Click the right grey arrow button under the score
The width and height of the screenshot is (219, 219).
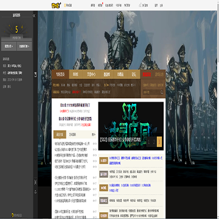click(24, 46)
